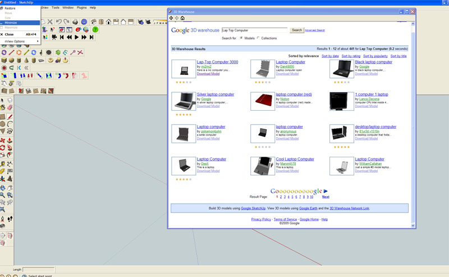Open Google Earth footer link
This screenshot has height=277, width=449.
coord(308,208)
